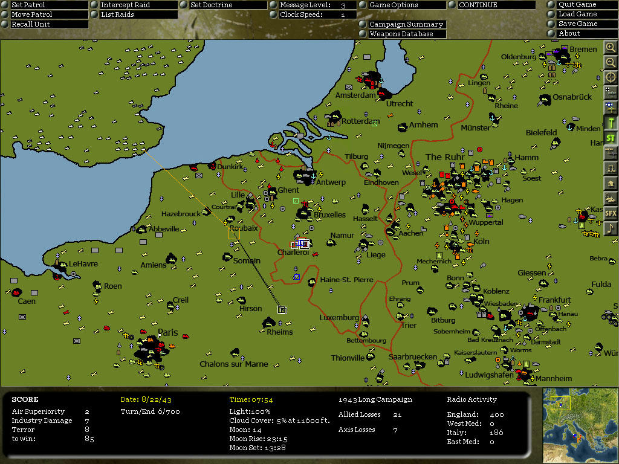Image resolution: width=619 pixels, height=464 pixels.
Task: Show Axis aircraft with the iron cross plane icon
Action: [x=611, y=92]
